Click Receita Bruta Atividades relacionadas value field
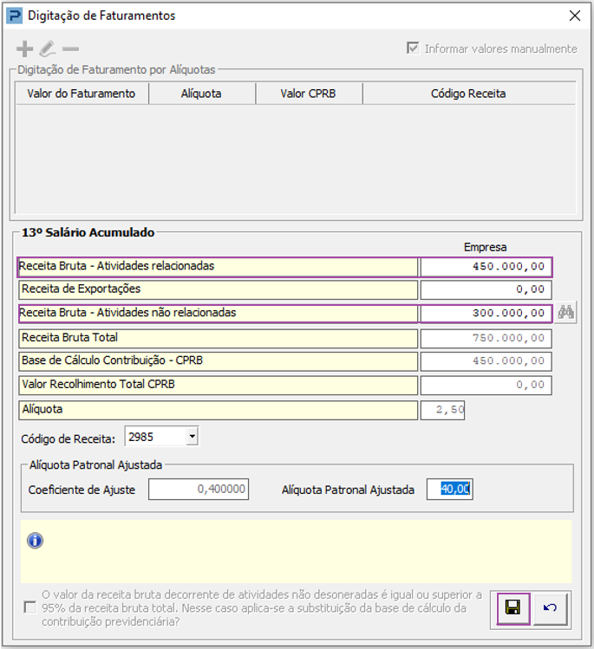Screen dimensions: 594x649 [486, 267]
